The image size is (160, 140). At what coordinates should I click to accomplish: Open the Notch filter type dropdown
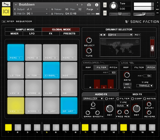(x=123, y=106)
